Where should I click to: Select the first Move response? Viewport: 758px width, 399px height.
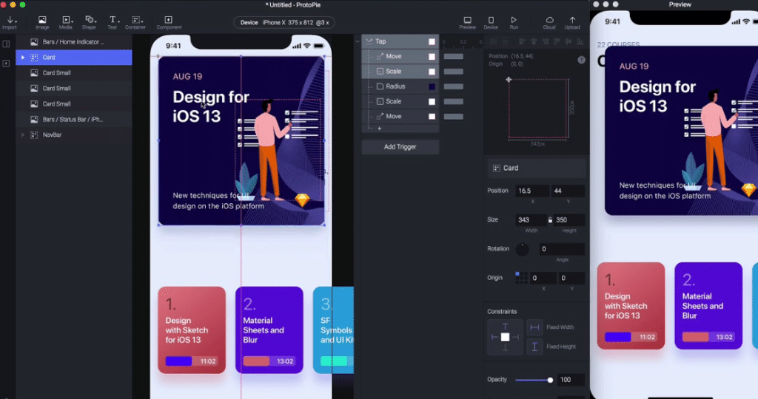[x=400, y=56]
